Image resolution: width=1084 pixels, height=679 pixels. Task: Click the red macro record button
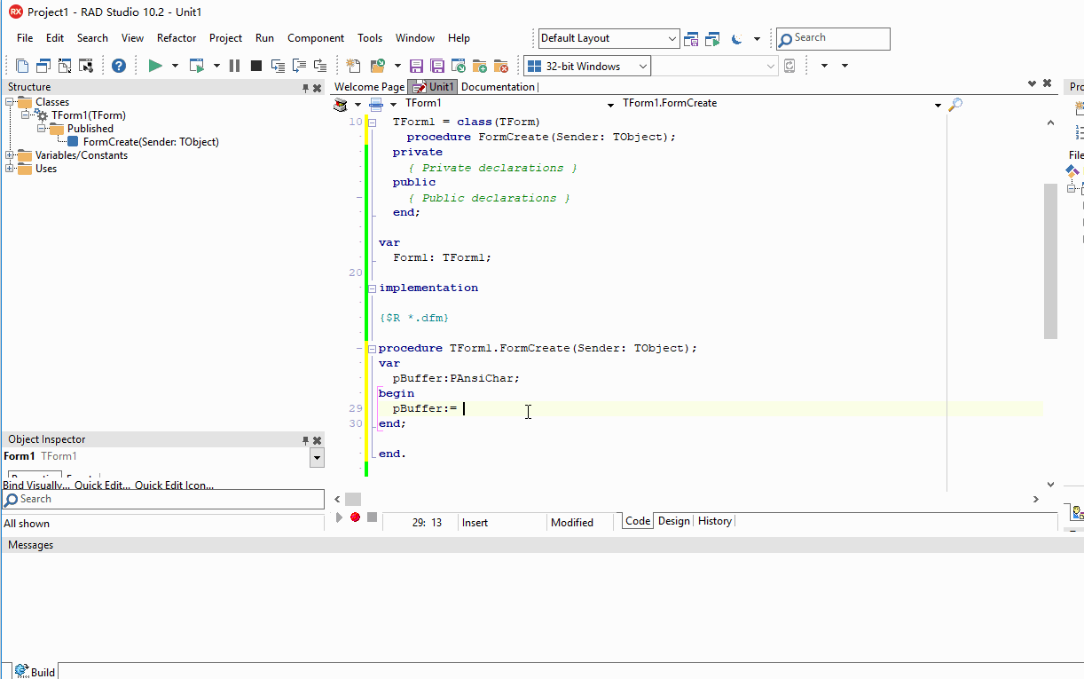(355, 517)
